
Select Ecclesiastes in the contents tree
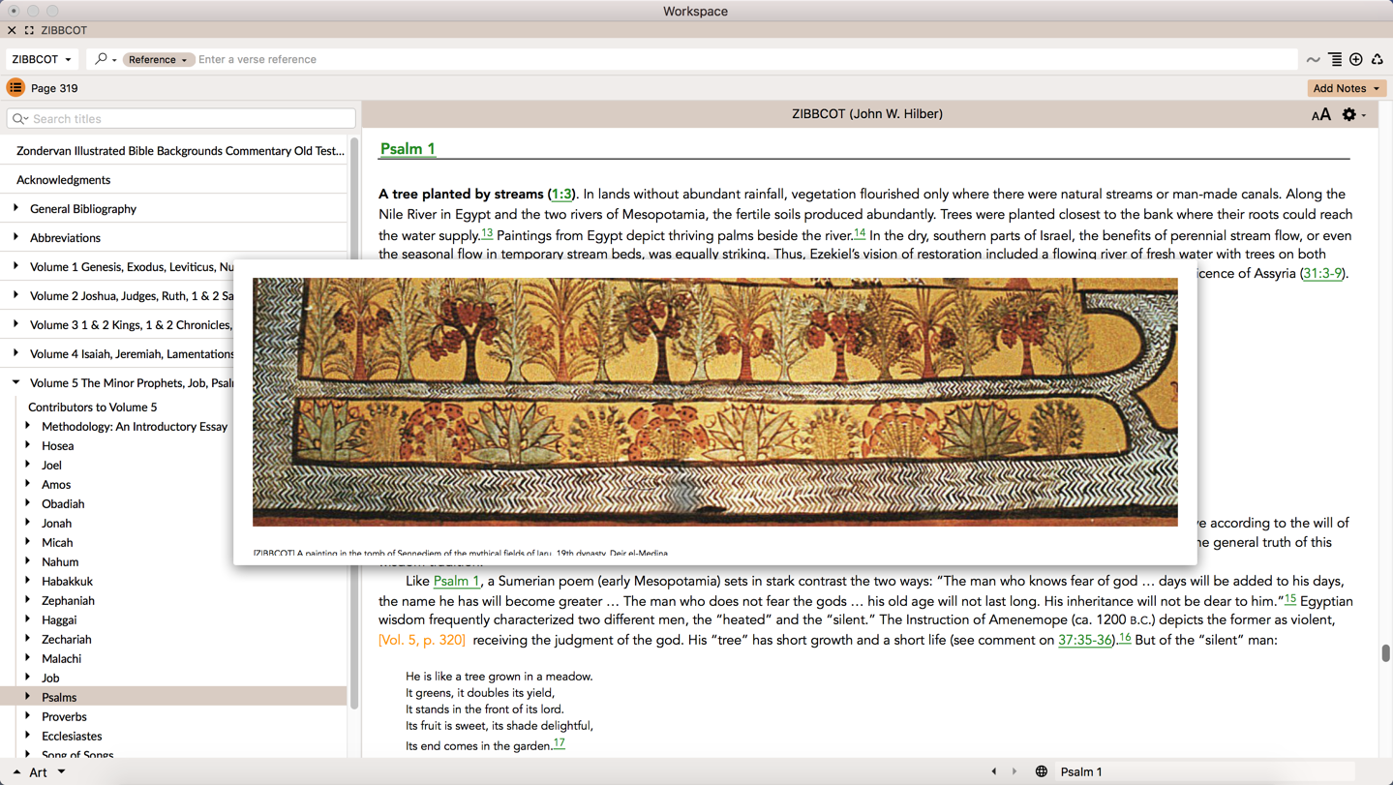[72, 737]
